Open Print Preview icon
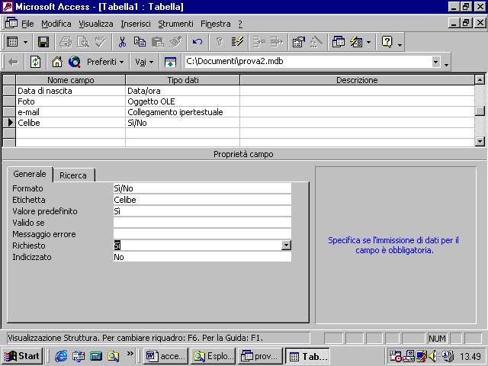Image resolution: width=488 pixels, height=366 pixels. tap(83, 42)
